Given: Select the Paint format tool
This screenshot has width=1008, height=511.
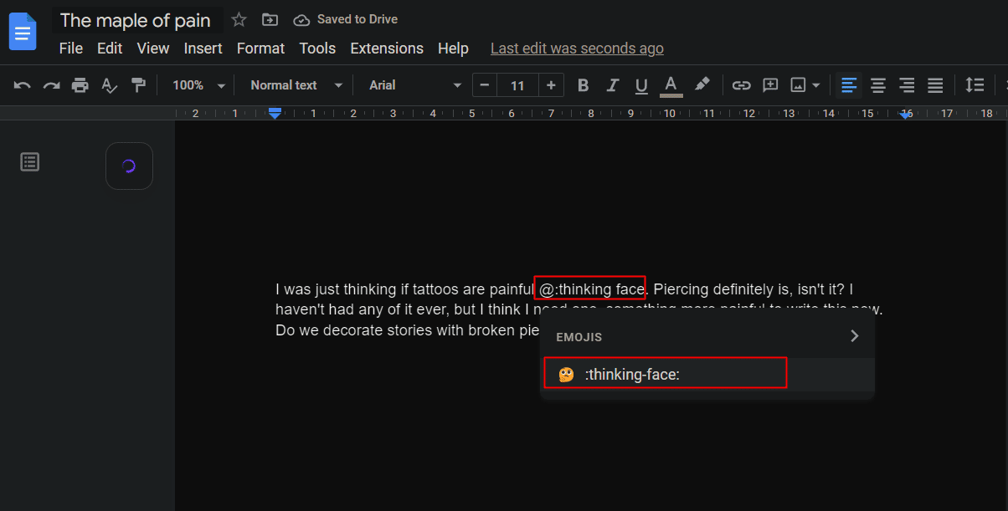Looking at the screenshot, I should coord(138,85).
